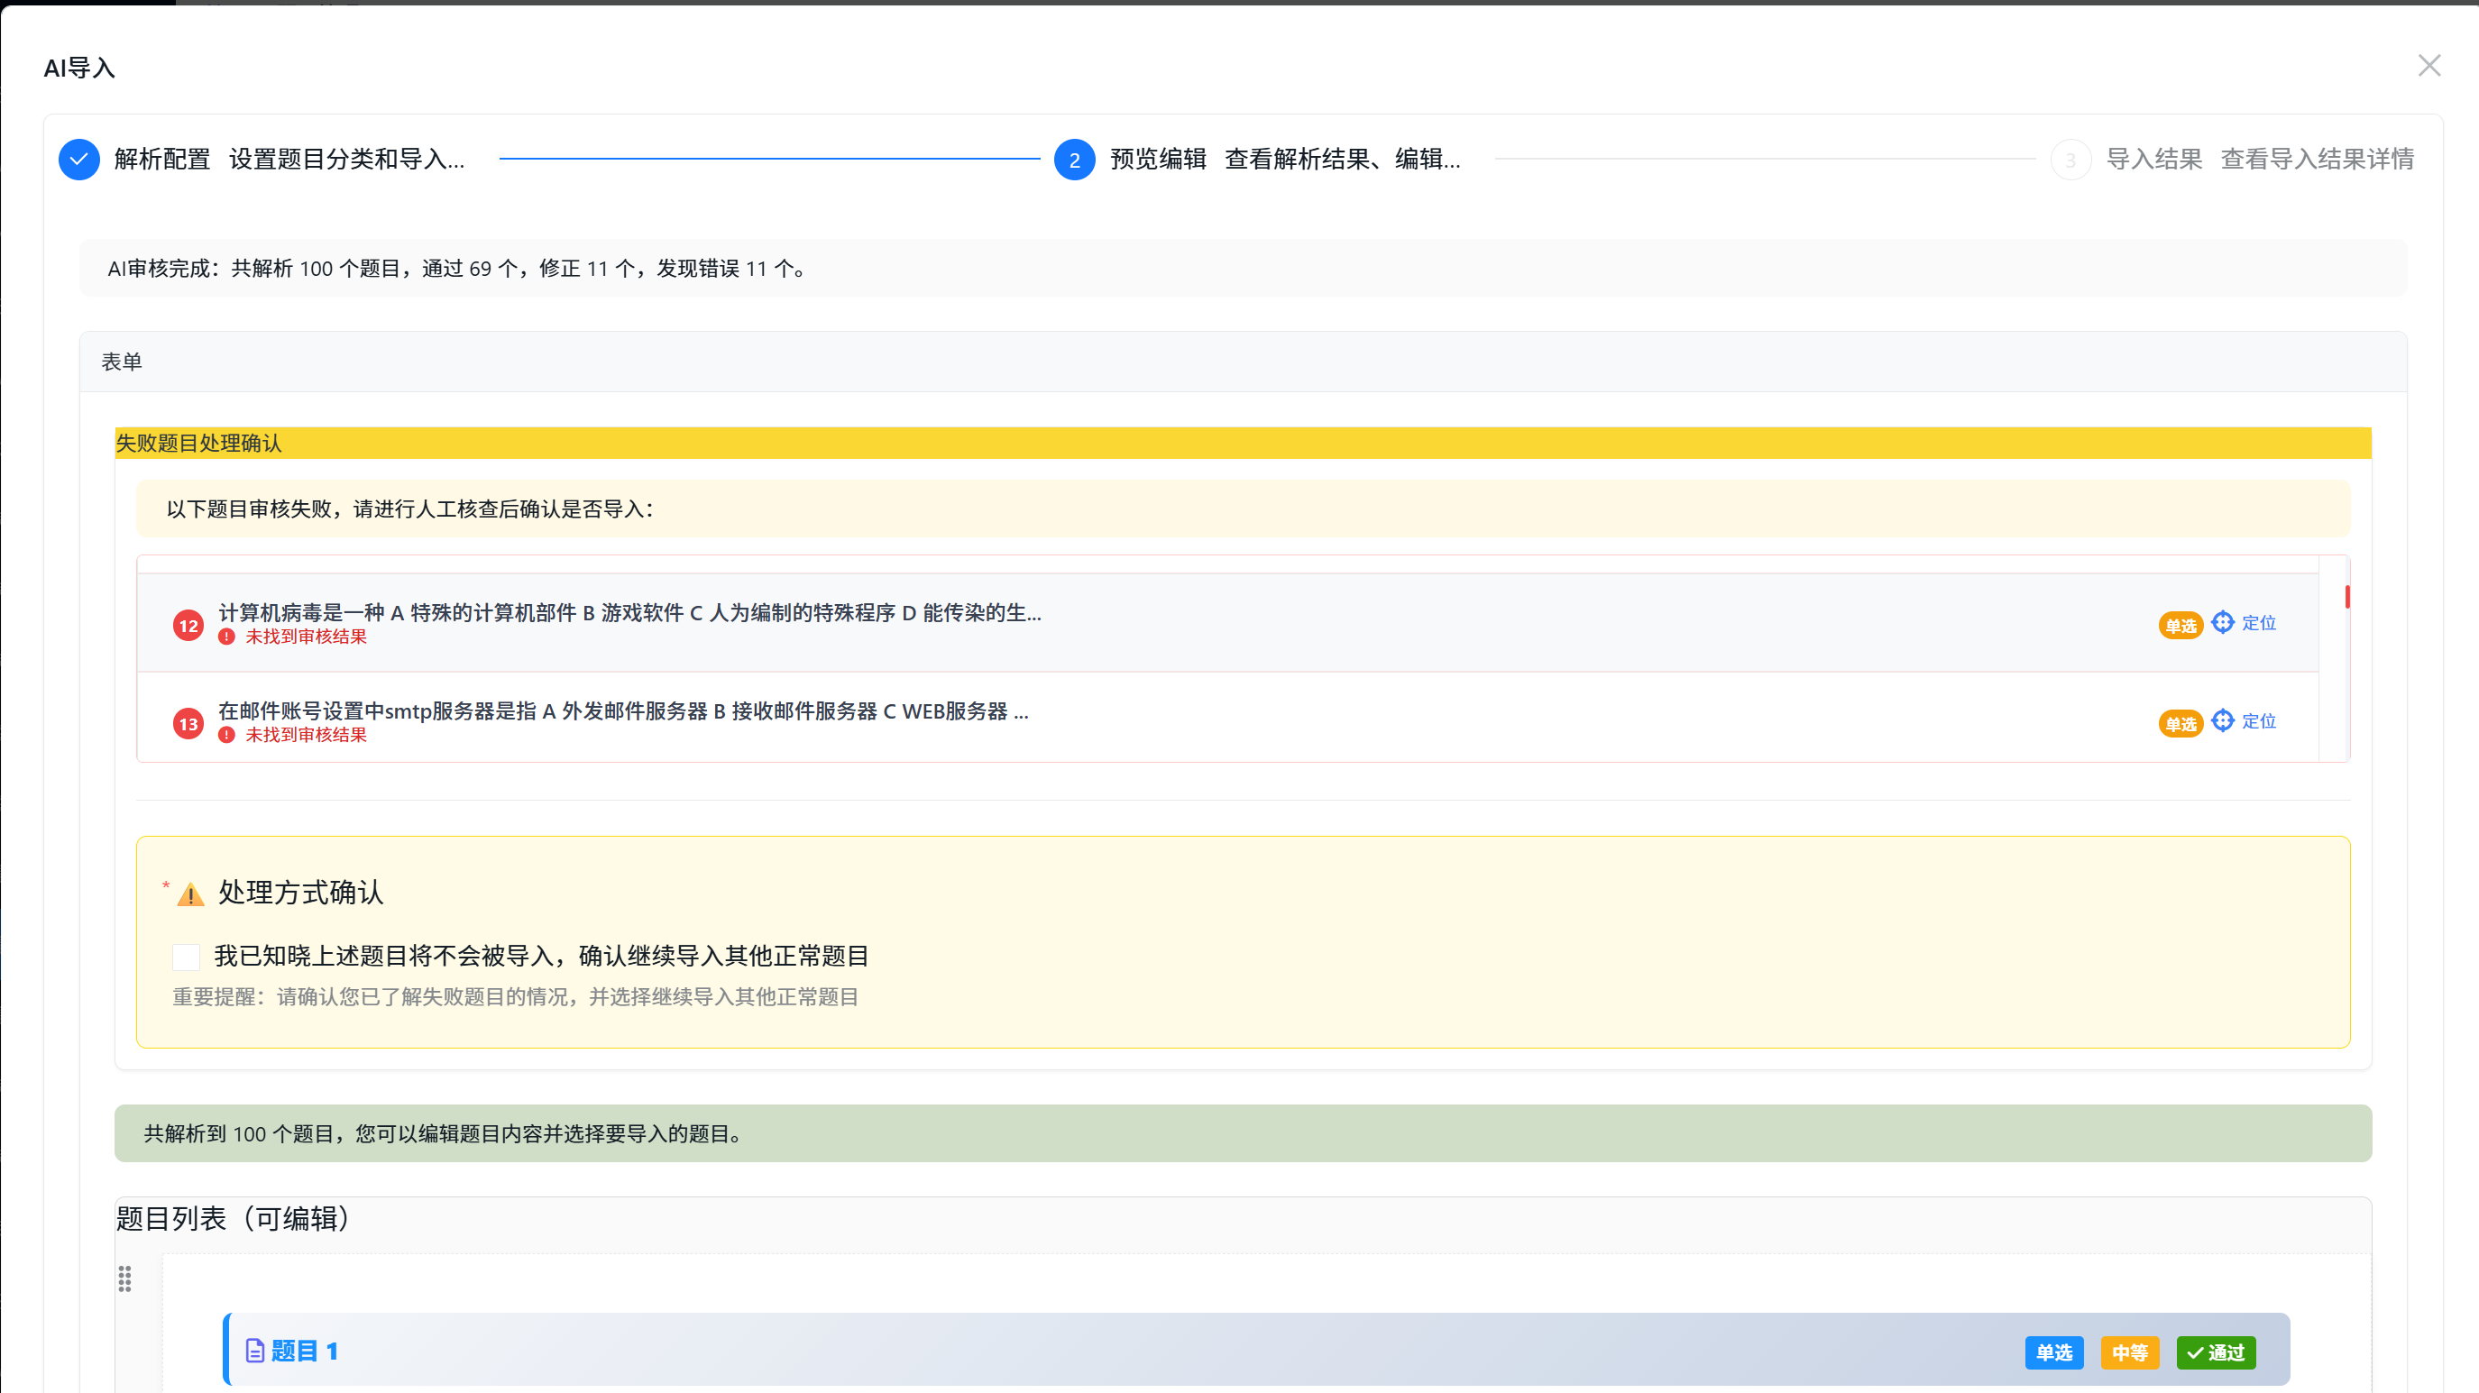Image resolution: width=2479 pixels, height=1393 pixels.
Task: Click red number 13 badge
Action: [188, 724]
